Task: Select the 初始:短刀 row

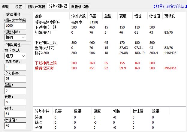Action: click(x=106, y=32)
